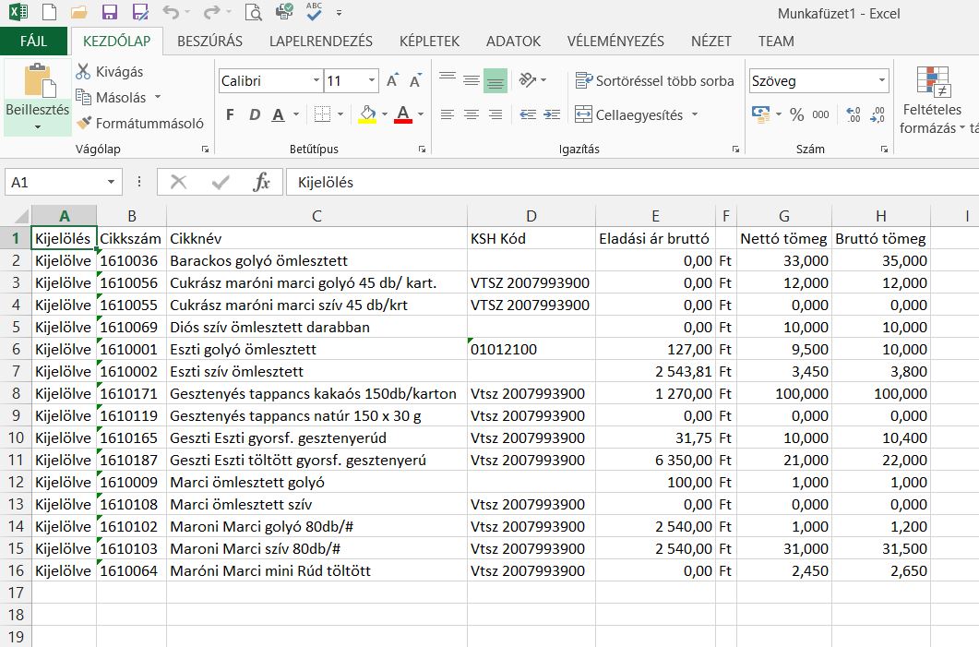Increase font size with the large A icon

pos(392,81)
